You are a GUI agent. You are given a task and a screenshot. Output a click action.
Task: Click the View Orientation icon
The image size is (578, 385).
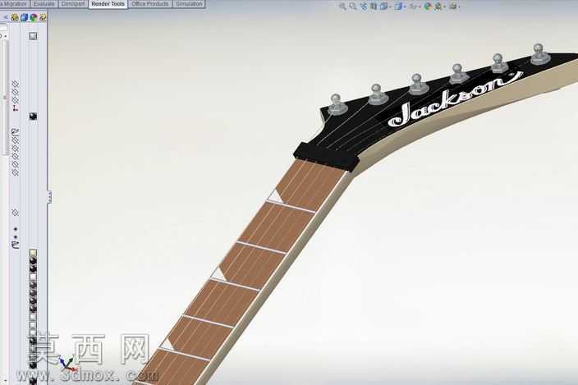tap(383, 7)
